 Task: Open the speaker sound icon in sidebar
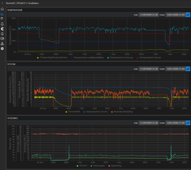pos(2,39)
